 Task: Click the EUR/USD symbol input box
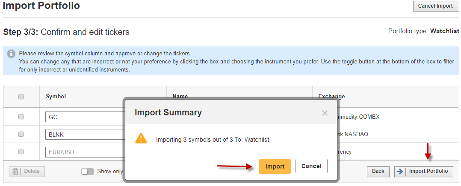pos(84,152)
